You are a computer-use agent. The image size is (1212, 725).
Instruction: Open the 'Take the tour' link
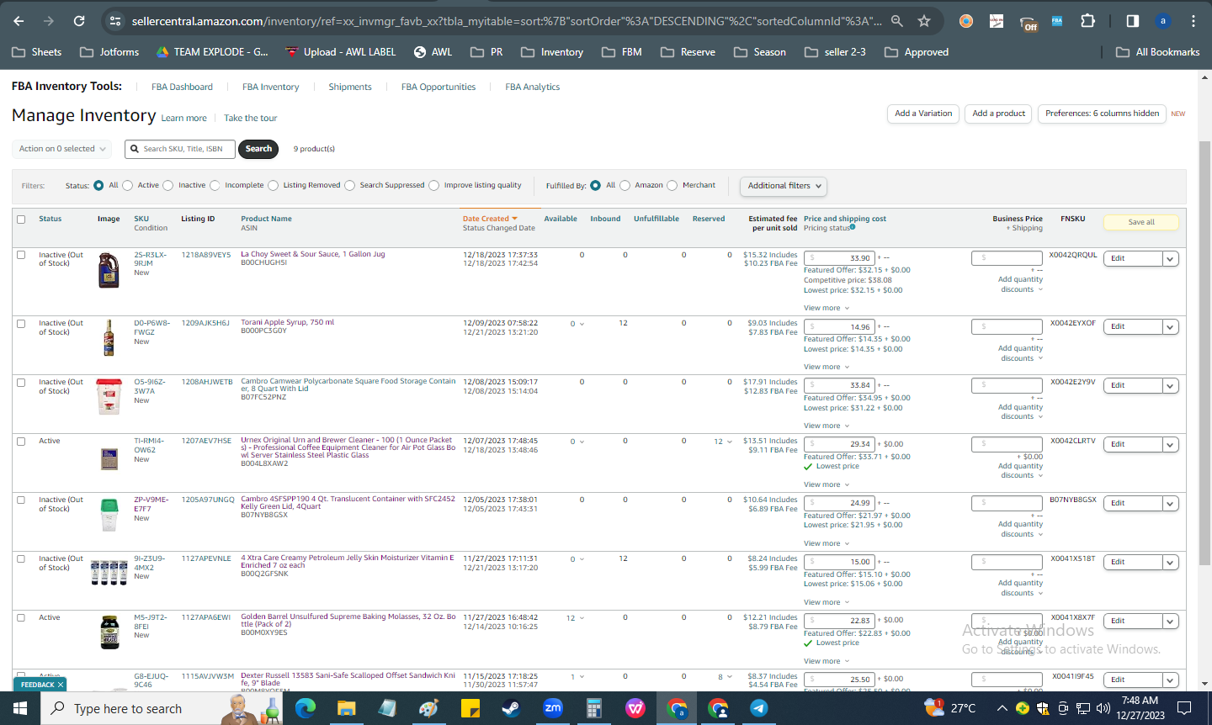tap(251, 119)
